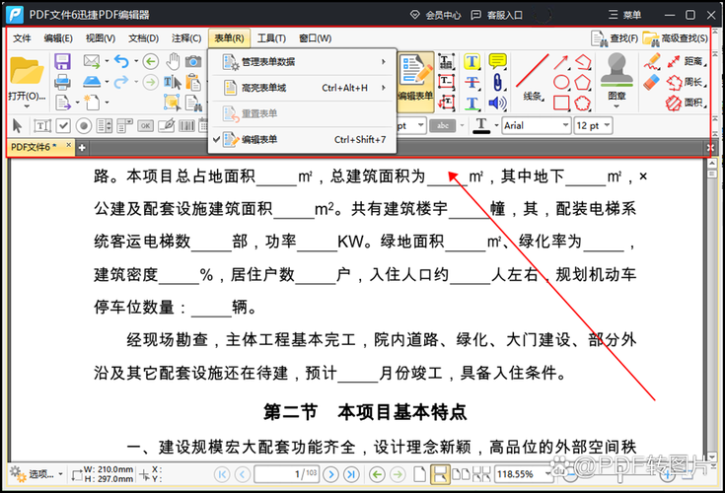Viewport: 725px width, 493px height.
Task: Click the new tab plus button
Action: click(x=82, y=147)
